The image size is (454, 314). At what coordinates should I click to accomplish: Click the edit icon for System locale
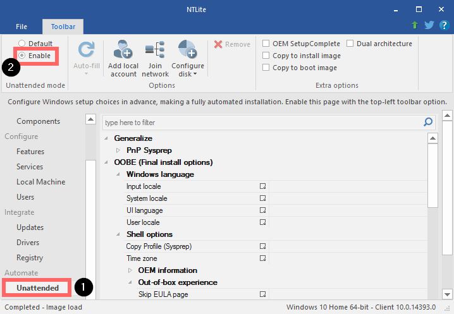click(x=262, y=198)
